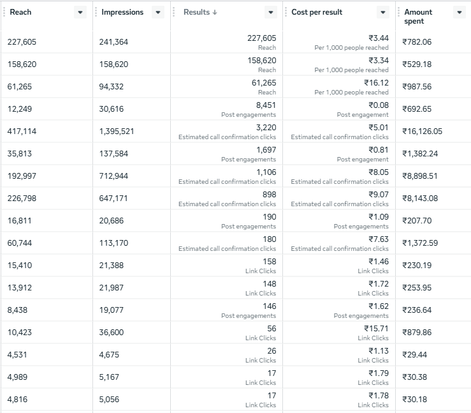Screen dimensions: 471x413
Task: Select the ₹16,126.05 amount spent cell
Action: [422, 131]
